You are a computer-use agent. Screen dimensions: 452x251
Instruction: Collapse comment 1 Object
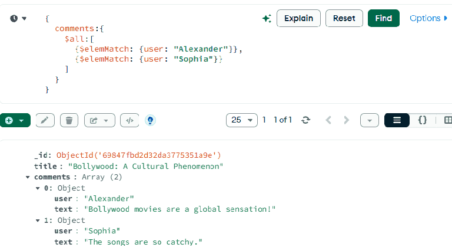click(x=38, y=221)
